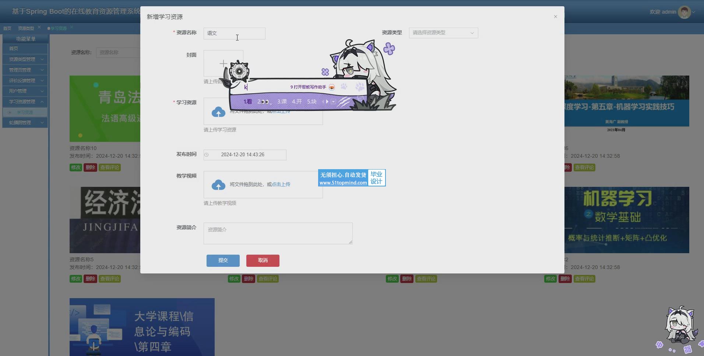
Task: Click the plus icon to upload cover image
Action: click(x=223, y=64)
